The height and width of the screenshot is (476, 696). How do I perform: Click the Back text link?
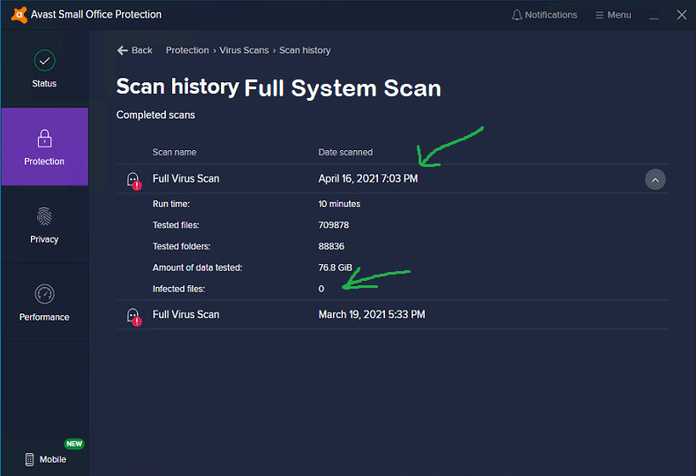tap(142, 50)
